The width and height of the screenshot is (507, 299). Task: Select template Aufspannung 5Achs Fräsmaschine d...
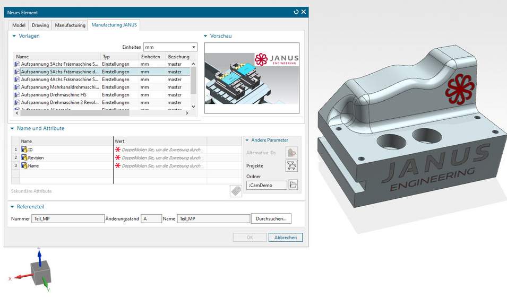point(102,72)
